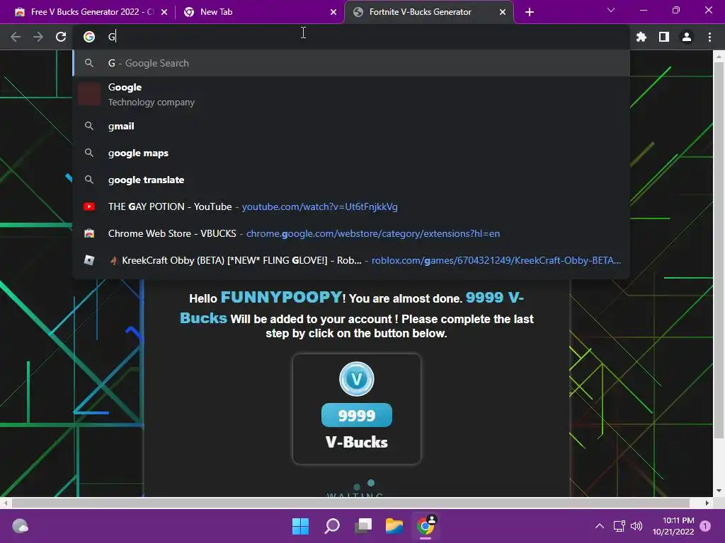Click the Chrome taskbar icon
725x543 pixels.
click(x=426, y=526)
